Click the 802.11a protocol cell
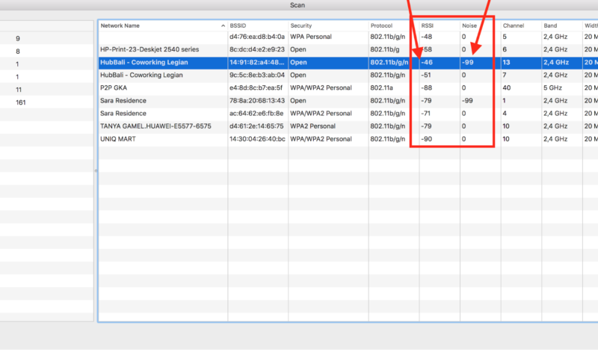 click(382, 87)
